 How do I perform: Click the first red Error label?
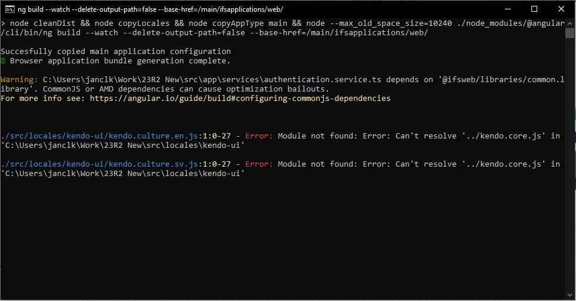(x=259, y=136)
